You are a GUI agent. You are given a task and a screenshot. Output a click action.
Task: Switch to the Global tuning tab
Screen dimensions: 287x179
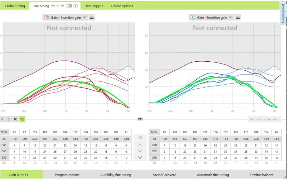(x=15, y=6)
